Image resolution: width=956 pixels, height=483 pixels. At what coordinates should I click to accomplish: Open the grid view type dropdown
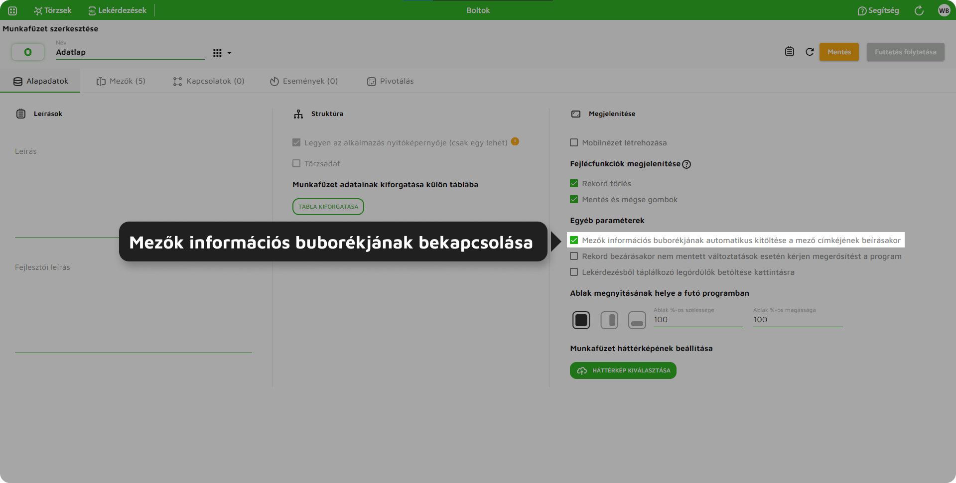coord(222,53)
